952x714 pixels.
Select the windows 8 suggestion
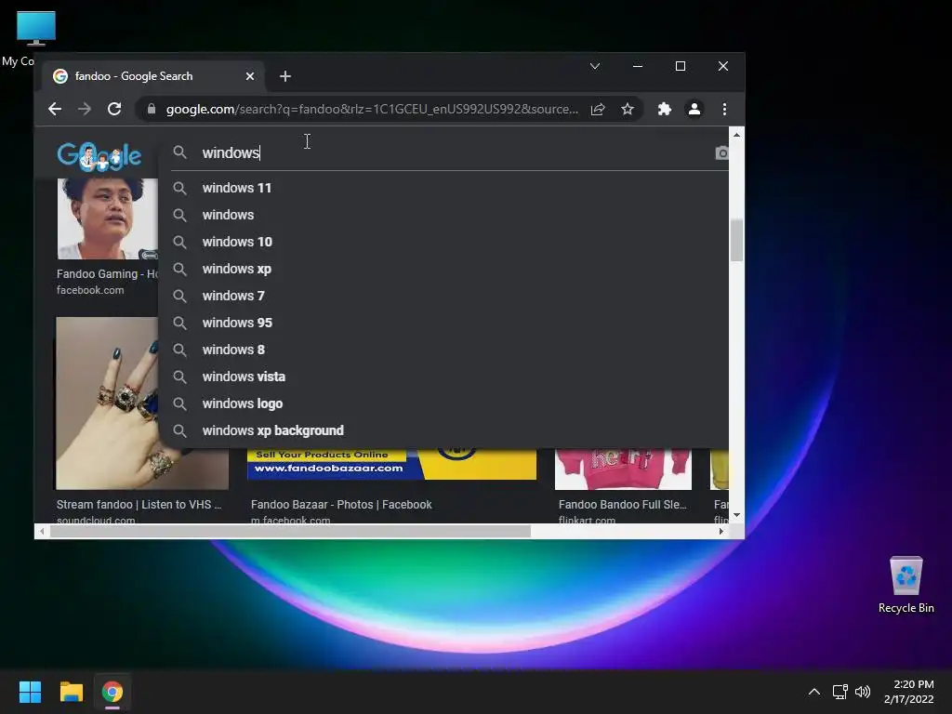(444, 350)
